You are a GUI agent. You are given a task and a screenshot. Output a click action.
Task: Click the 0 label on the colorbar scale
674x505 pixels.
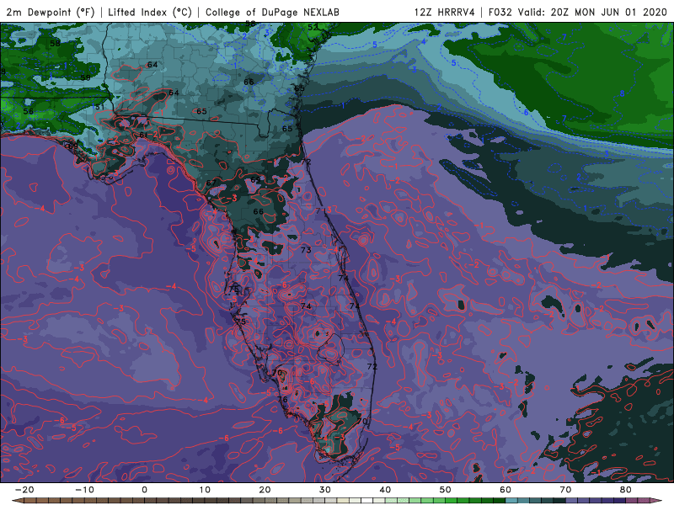coord(144,490)
